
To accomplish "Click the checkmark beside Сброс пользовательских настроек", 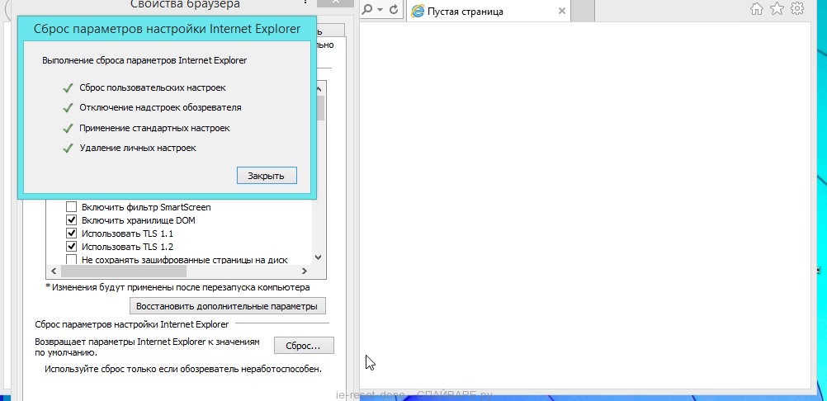I will (x=68, y=88).
